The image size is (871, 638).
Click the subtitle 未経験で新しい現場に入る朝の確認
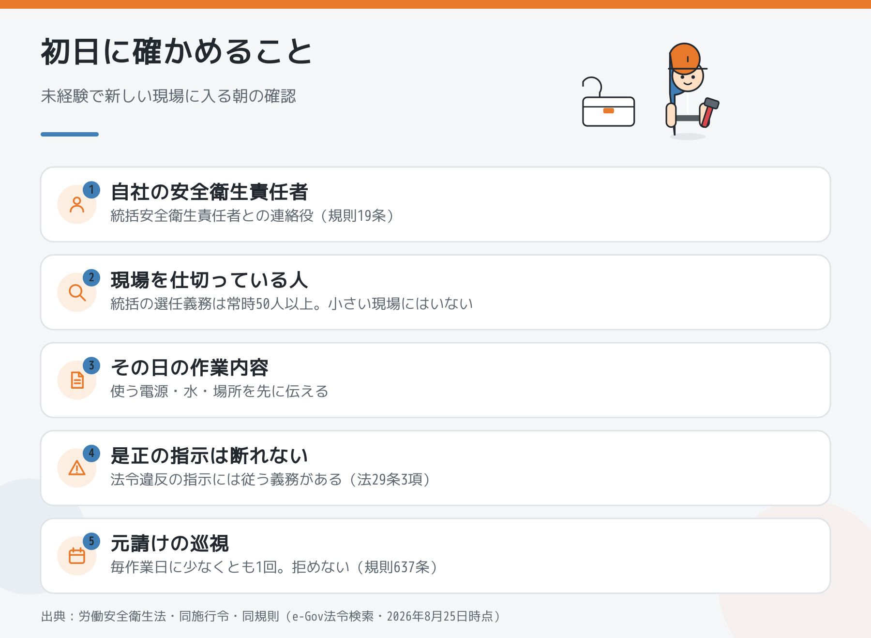pyautogui.click(x=168, y=96)
